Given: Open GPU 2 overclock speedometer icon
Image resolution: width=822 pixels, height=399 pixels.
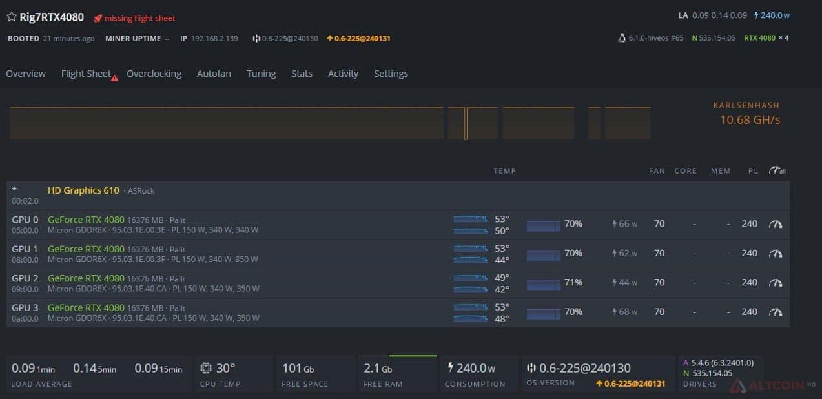Looking at the screenshot, I should point(776,282).
